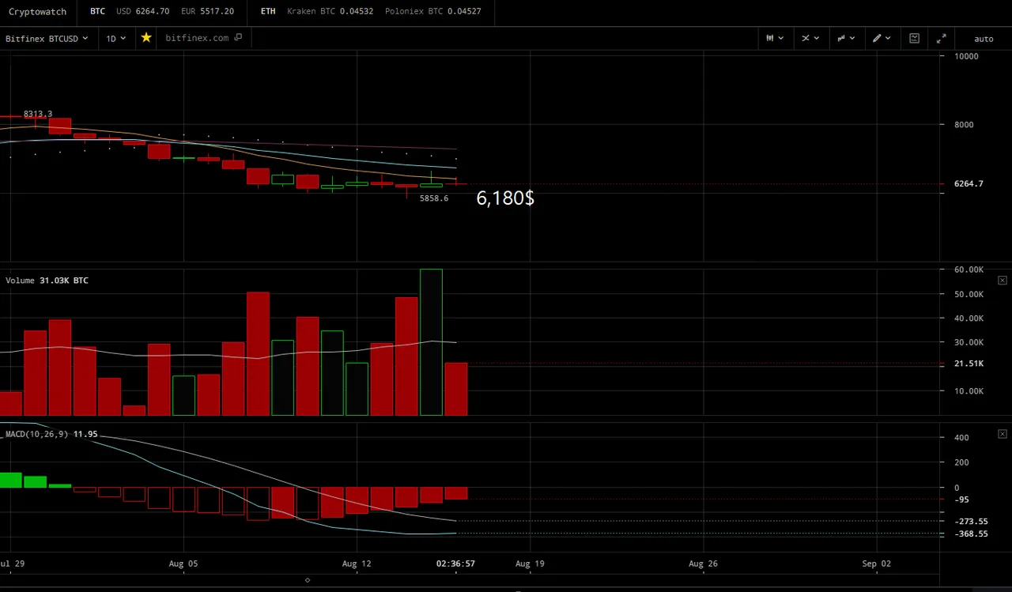Open the BTC USD 6264.70 price ticker
The image size is (1012, 592).
coord(142,12)
